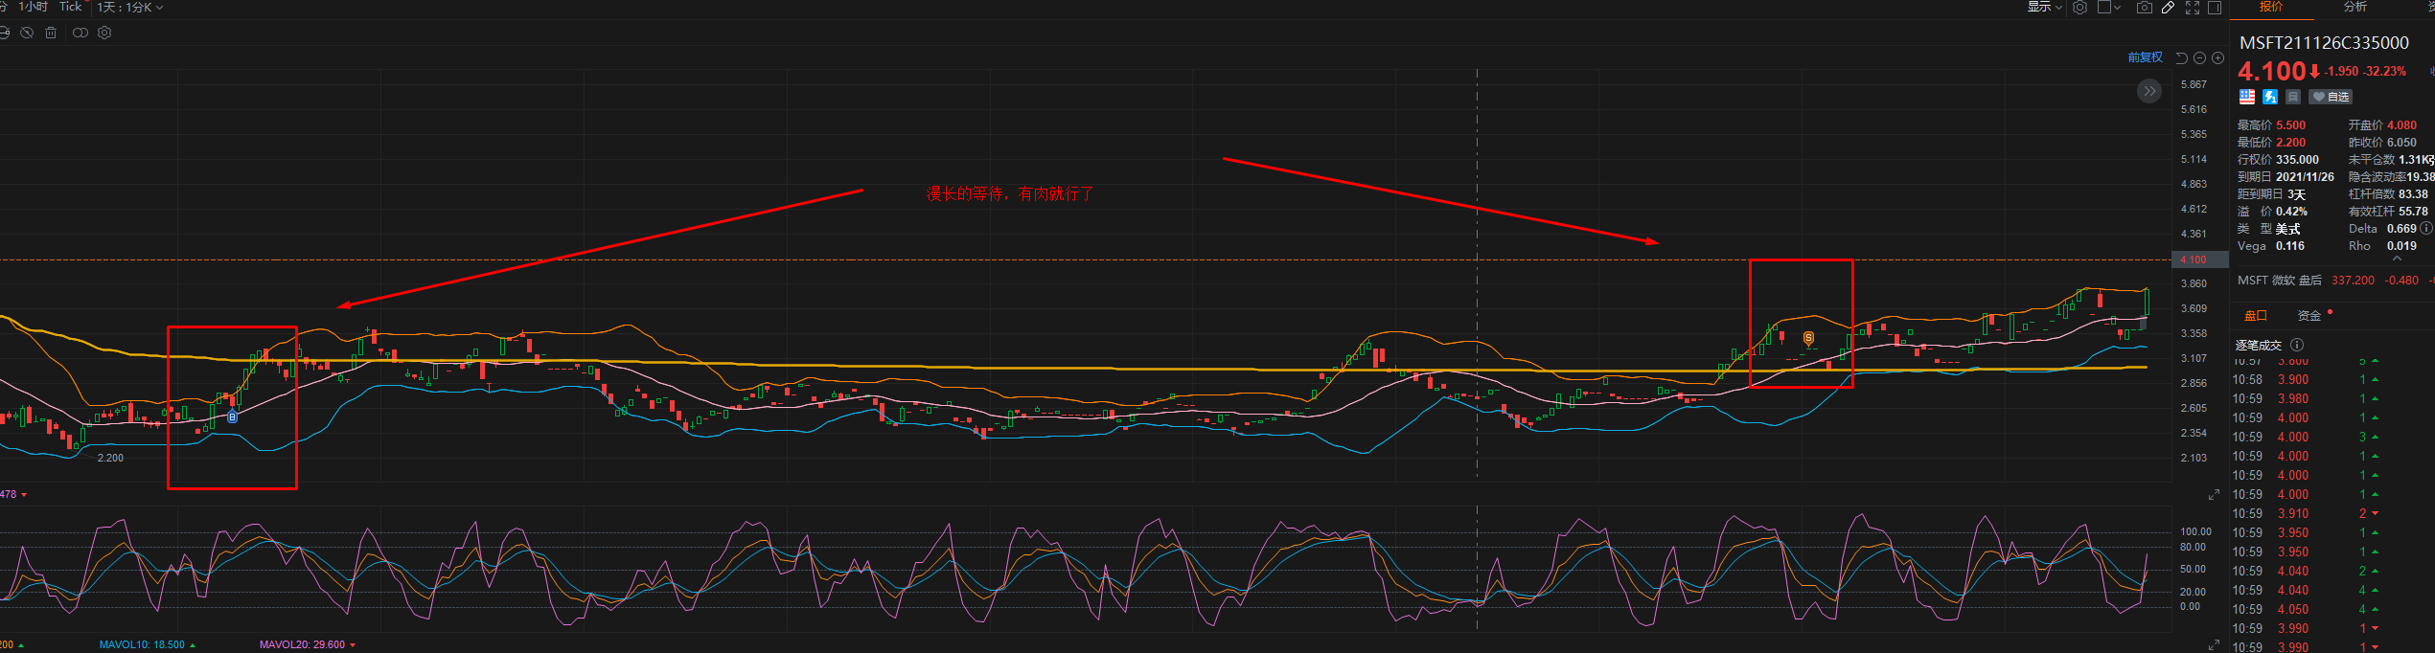
Task: Activate the pencil drawing tool
Action: (x=2168, y=8)
